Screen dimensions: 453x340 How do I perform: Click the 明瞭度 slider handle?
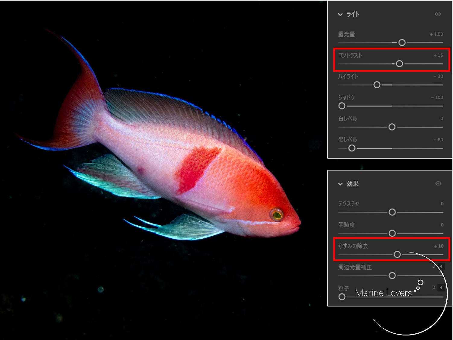pyautogui.click(x=392, y=234)
